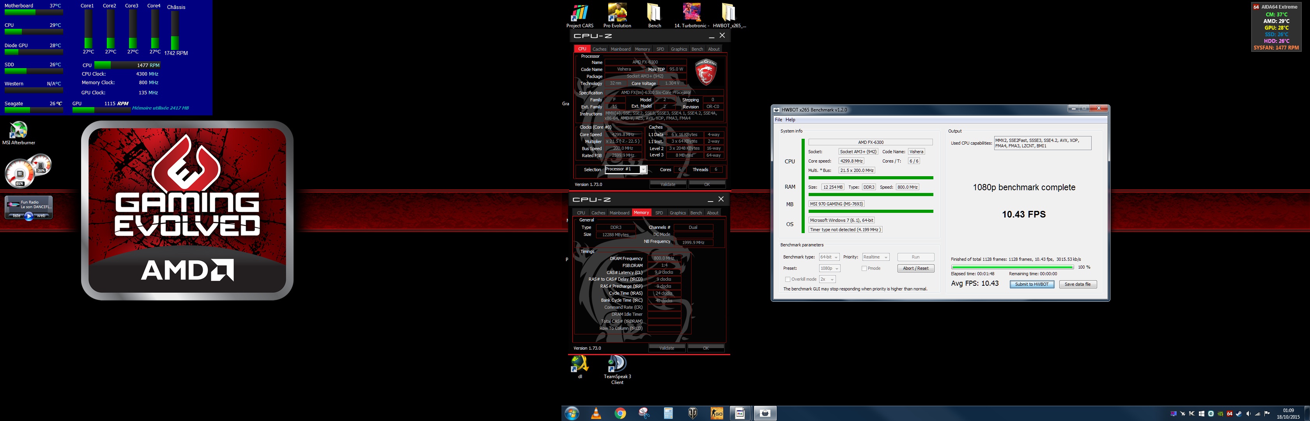
Task: Open the network signal tray icon
Action: (x=1258, y=414)
